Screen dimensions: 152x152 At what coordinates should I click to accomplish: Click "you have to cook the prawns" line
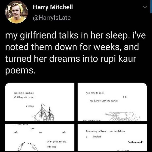[104, 101]
